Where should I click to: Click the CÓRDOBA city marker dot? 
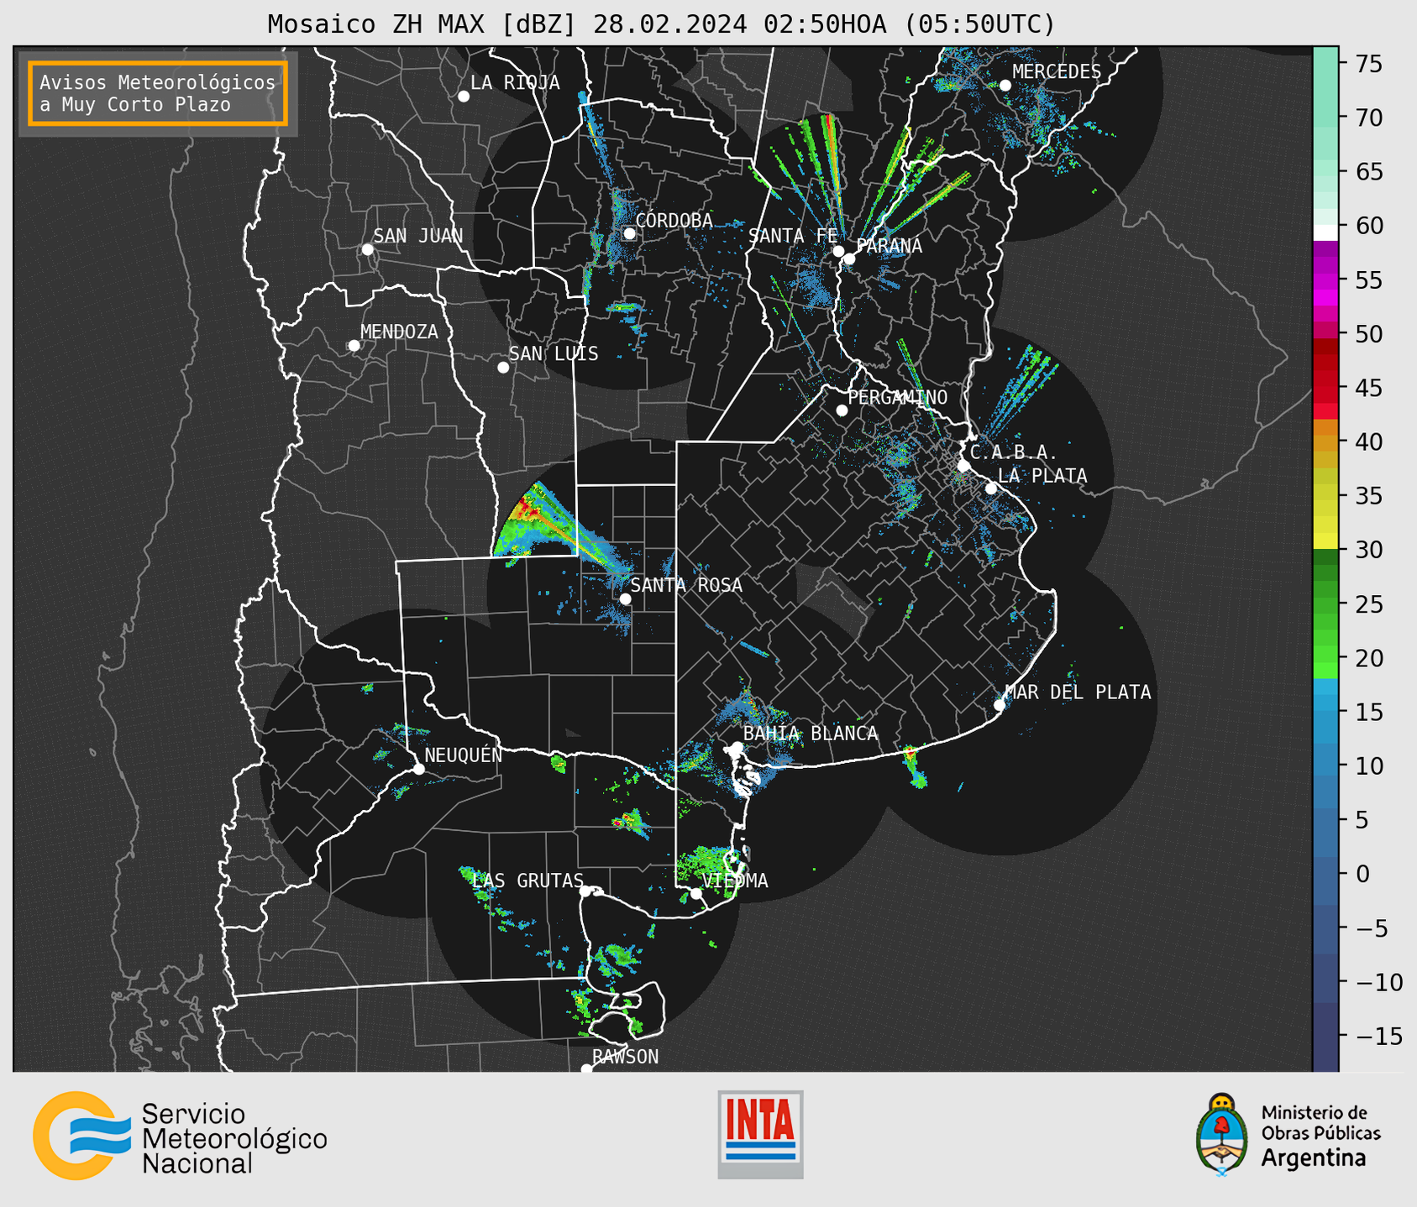tap(629, 233)
